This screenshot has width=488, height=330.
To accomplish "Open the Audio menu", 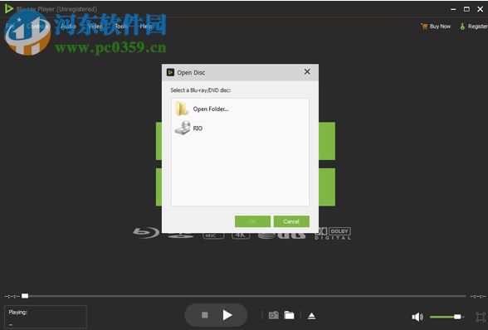I will (68, 27).
